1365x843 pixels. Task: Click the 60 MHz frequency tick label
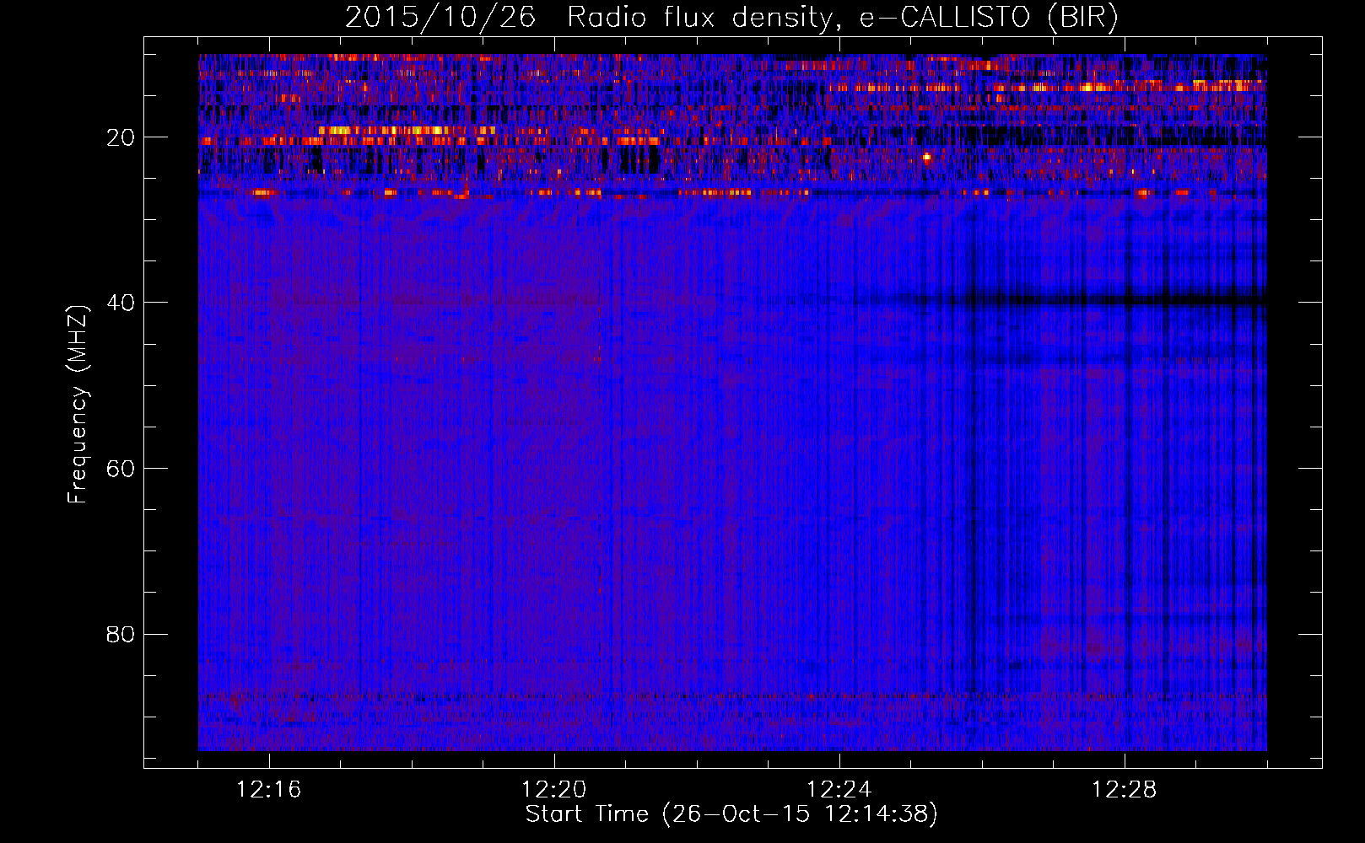pyautogui.click(x=121, y=469)
